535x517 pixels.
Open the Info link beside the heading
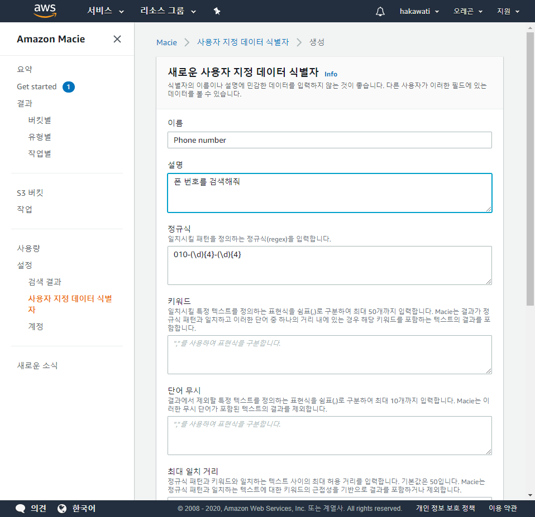pos(331,74)
